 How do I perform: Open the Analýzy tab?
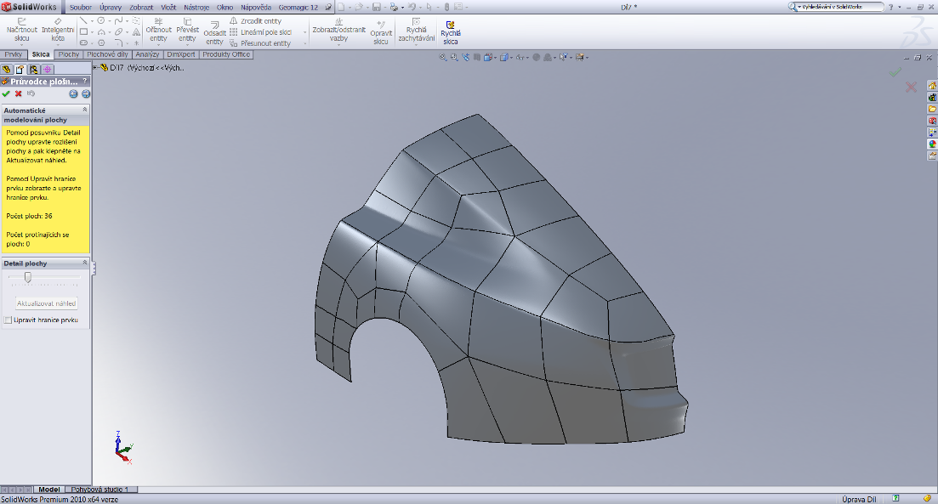tap(147, 54)
